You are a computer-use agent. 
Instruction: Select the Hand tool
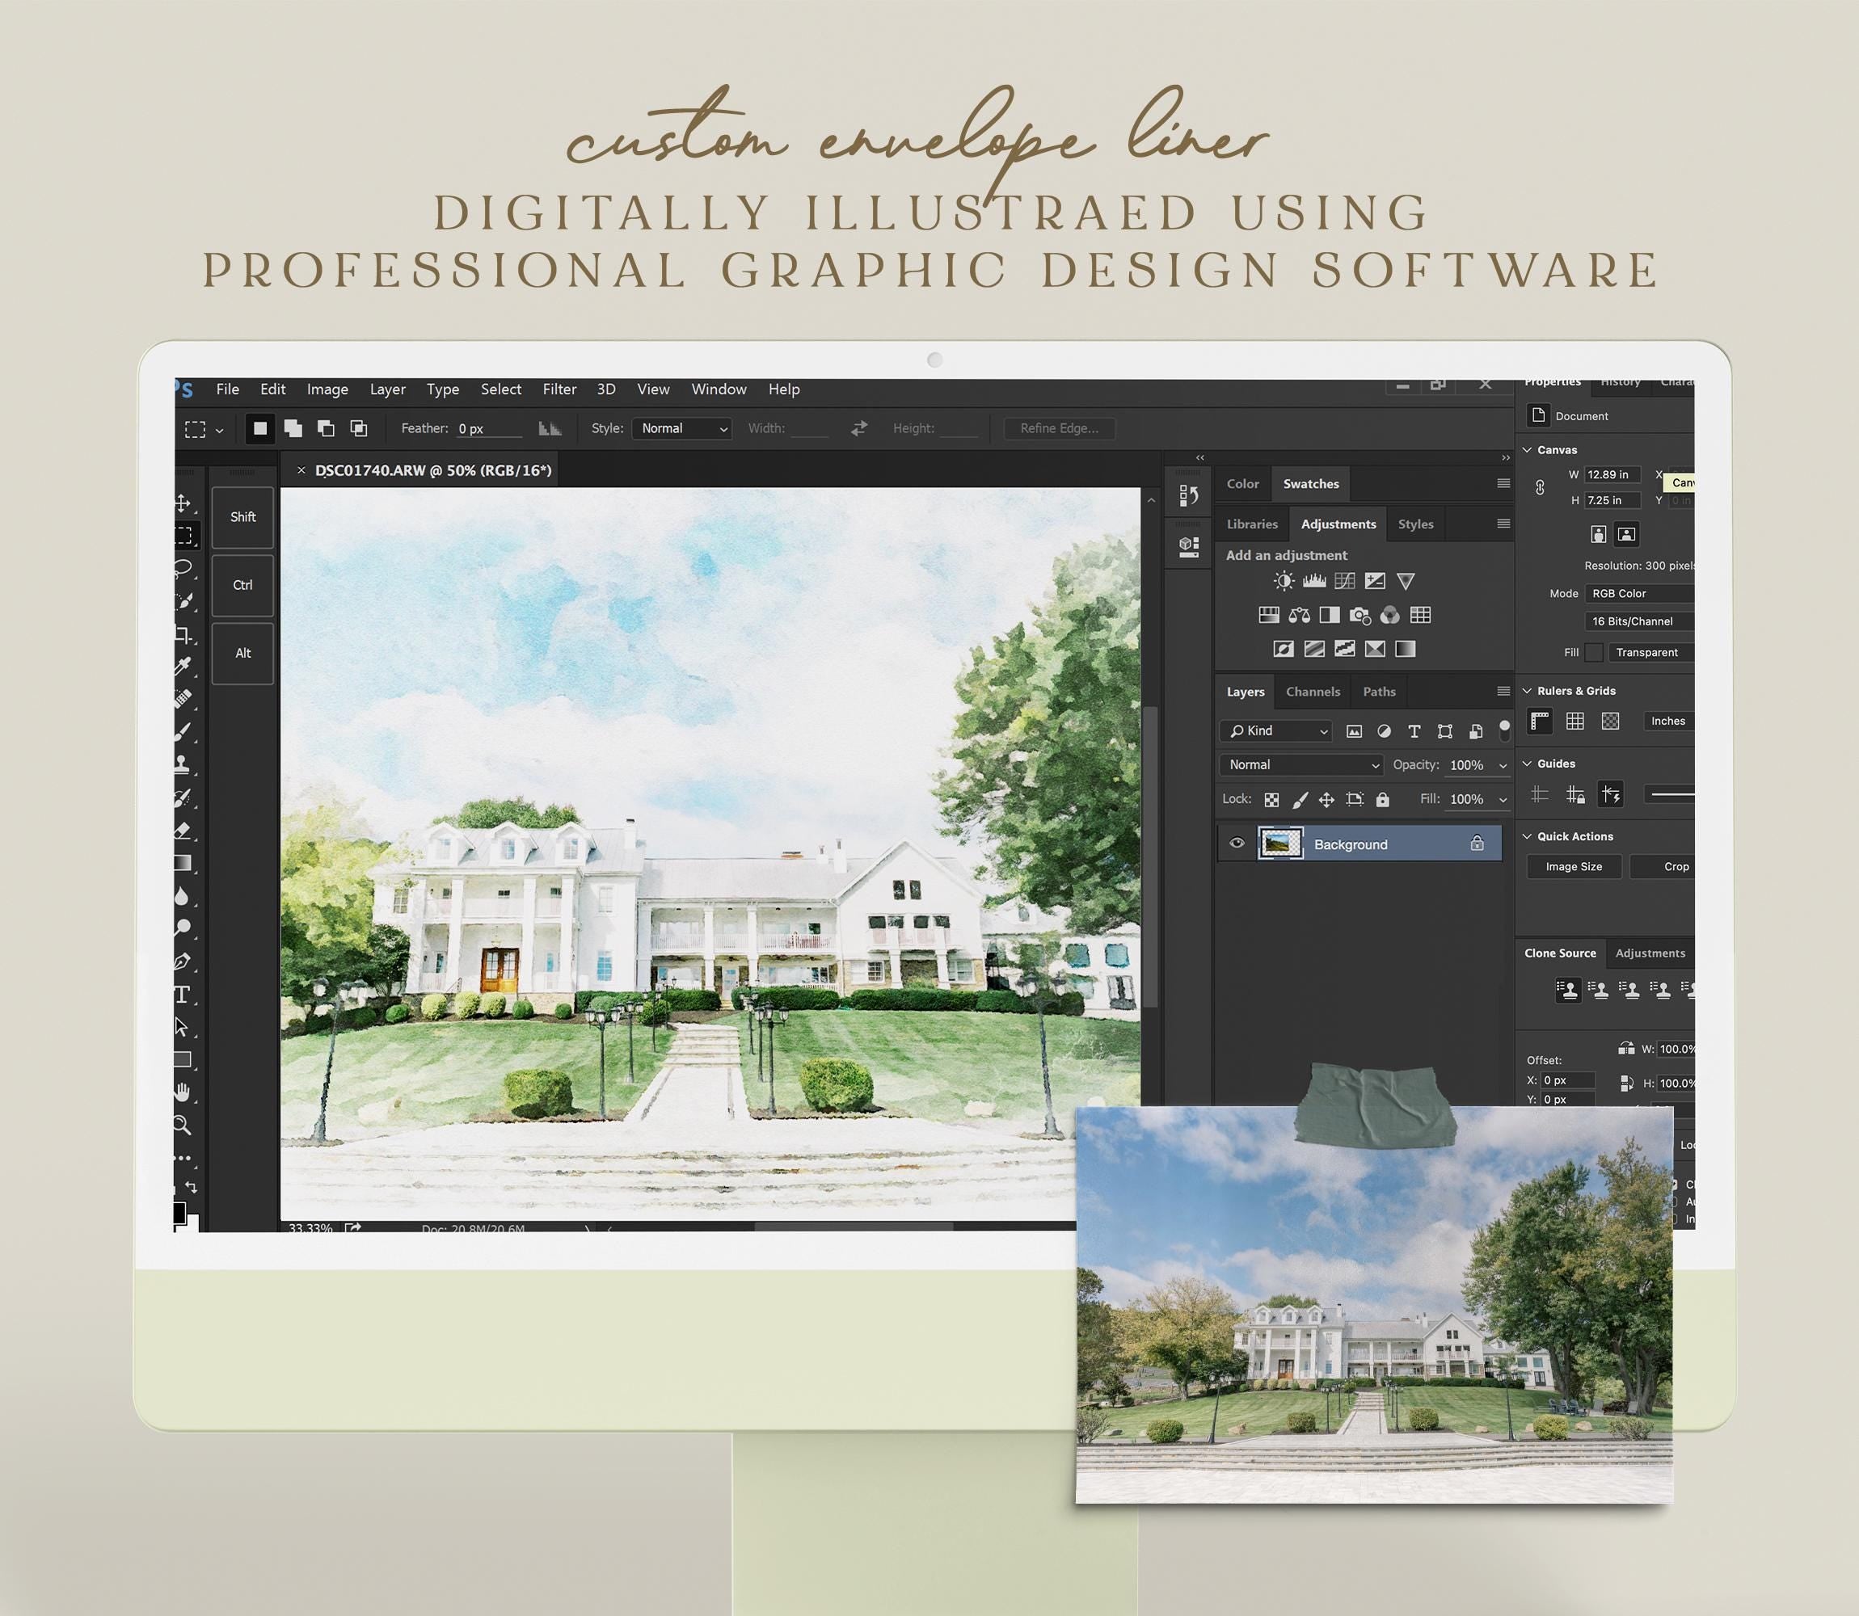[182, 1092]
